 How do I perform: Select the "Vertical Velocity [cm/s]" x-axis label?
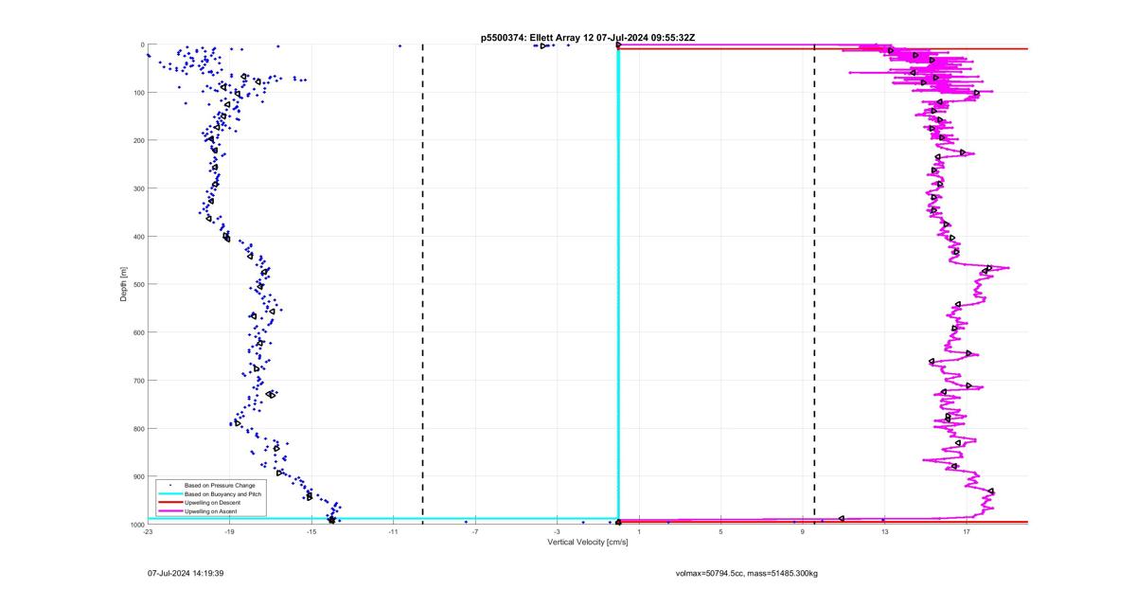pyautogui.click(x=587, y=542)
